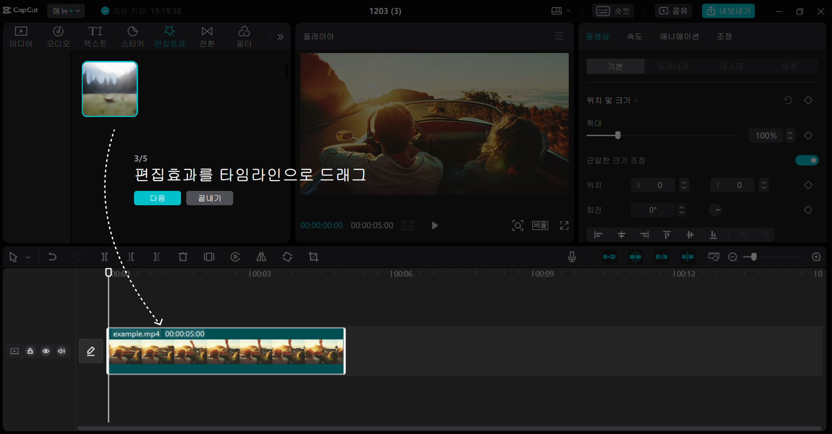Click the 숏컷 shortcuts button

[613, 11]
